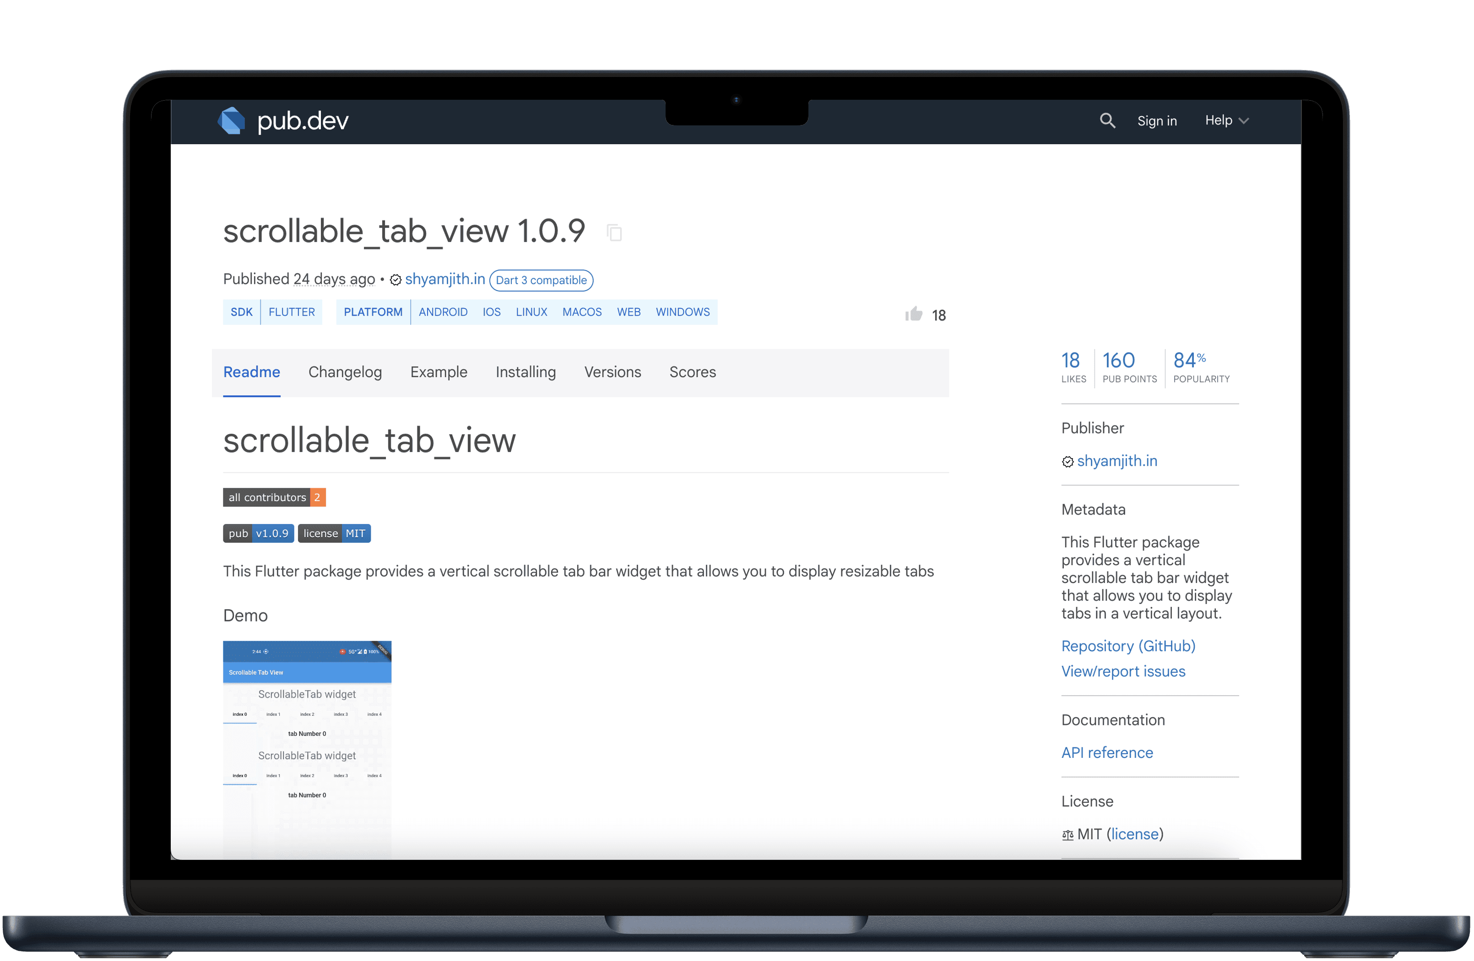Open the search magnifier icon
This screenshot has height=961, width=1474.
pyautogui.click(x=1107, y=120)
